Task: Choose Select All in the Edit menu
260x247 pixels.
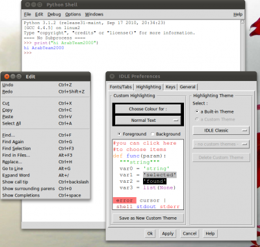Action: [45, 123]
